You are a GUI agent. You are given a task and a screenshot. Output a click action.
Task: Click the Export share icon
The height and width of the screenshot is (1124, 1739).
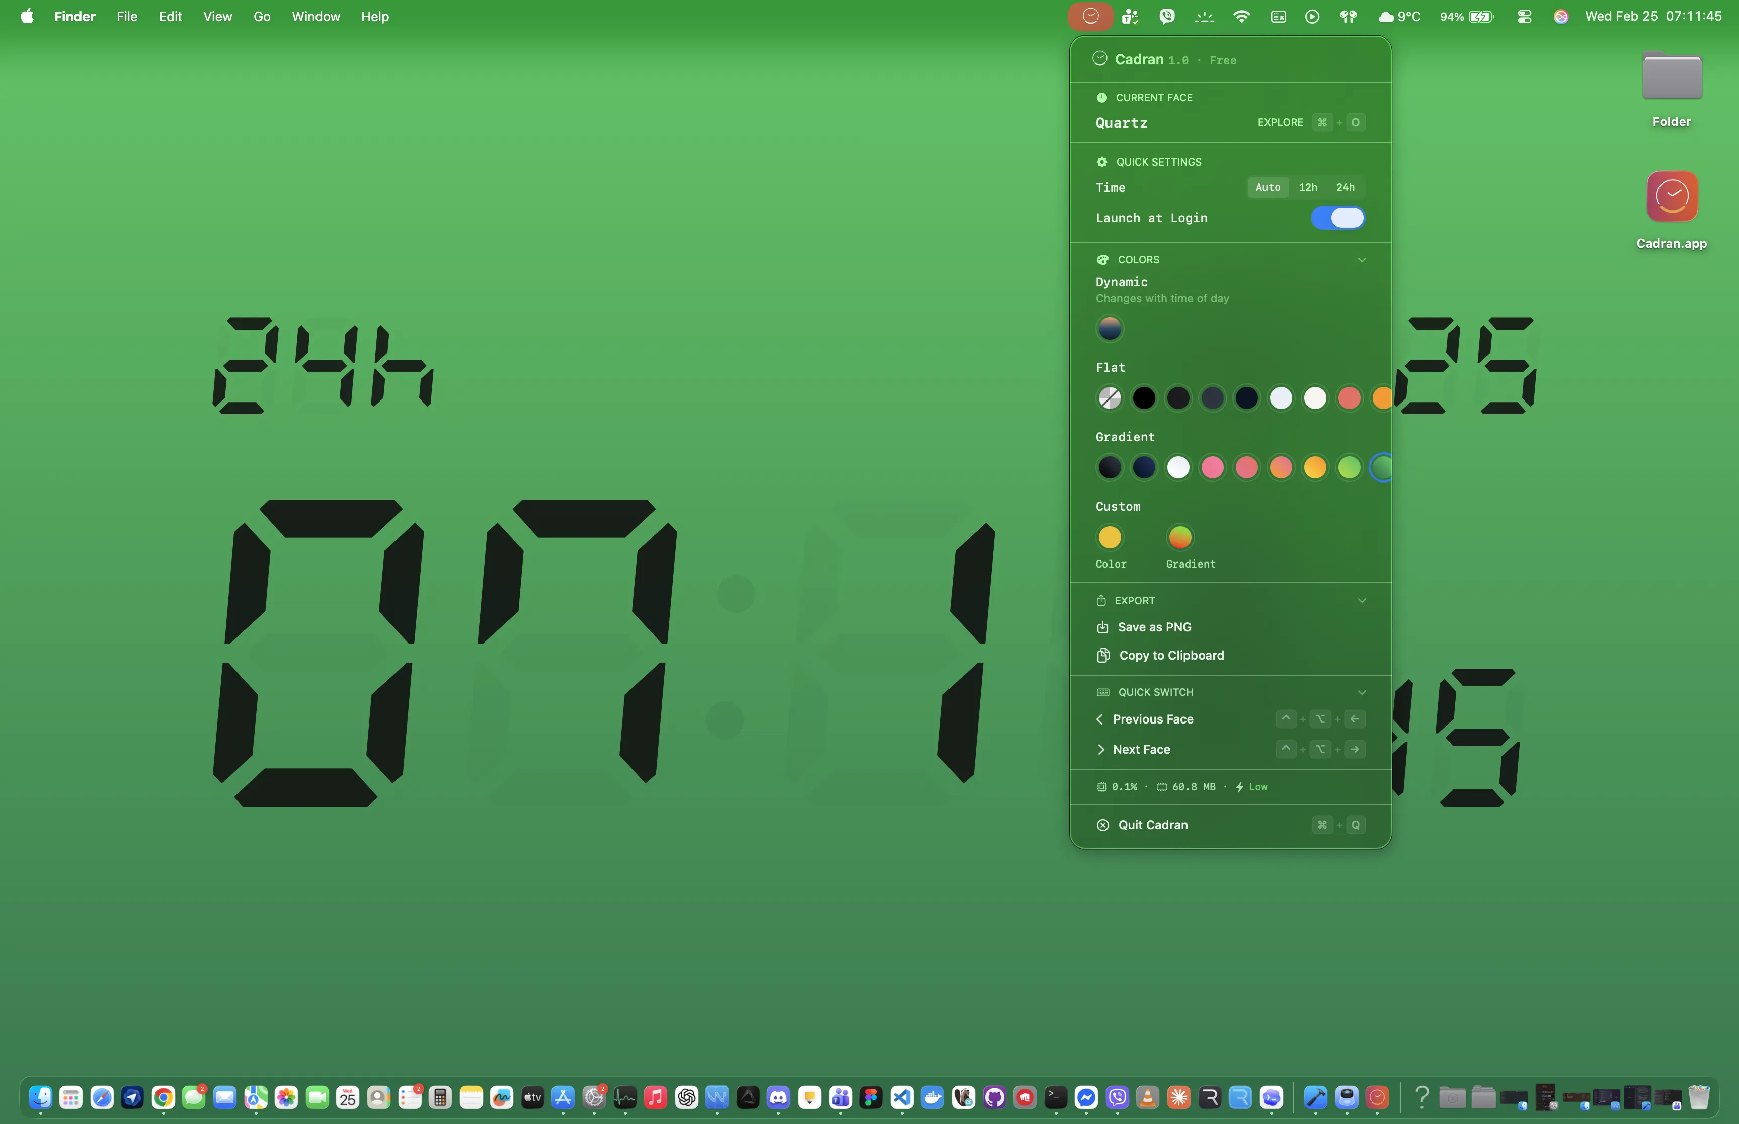click(1102, 600)
